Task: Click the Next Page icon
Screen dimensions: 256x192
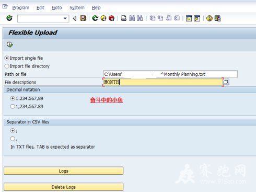Action: [x=169, y=18]
